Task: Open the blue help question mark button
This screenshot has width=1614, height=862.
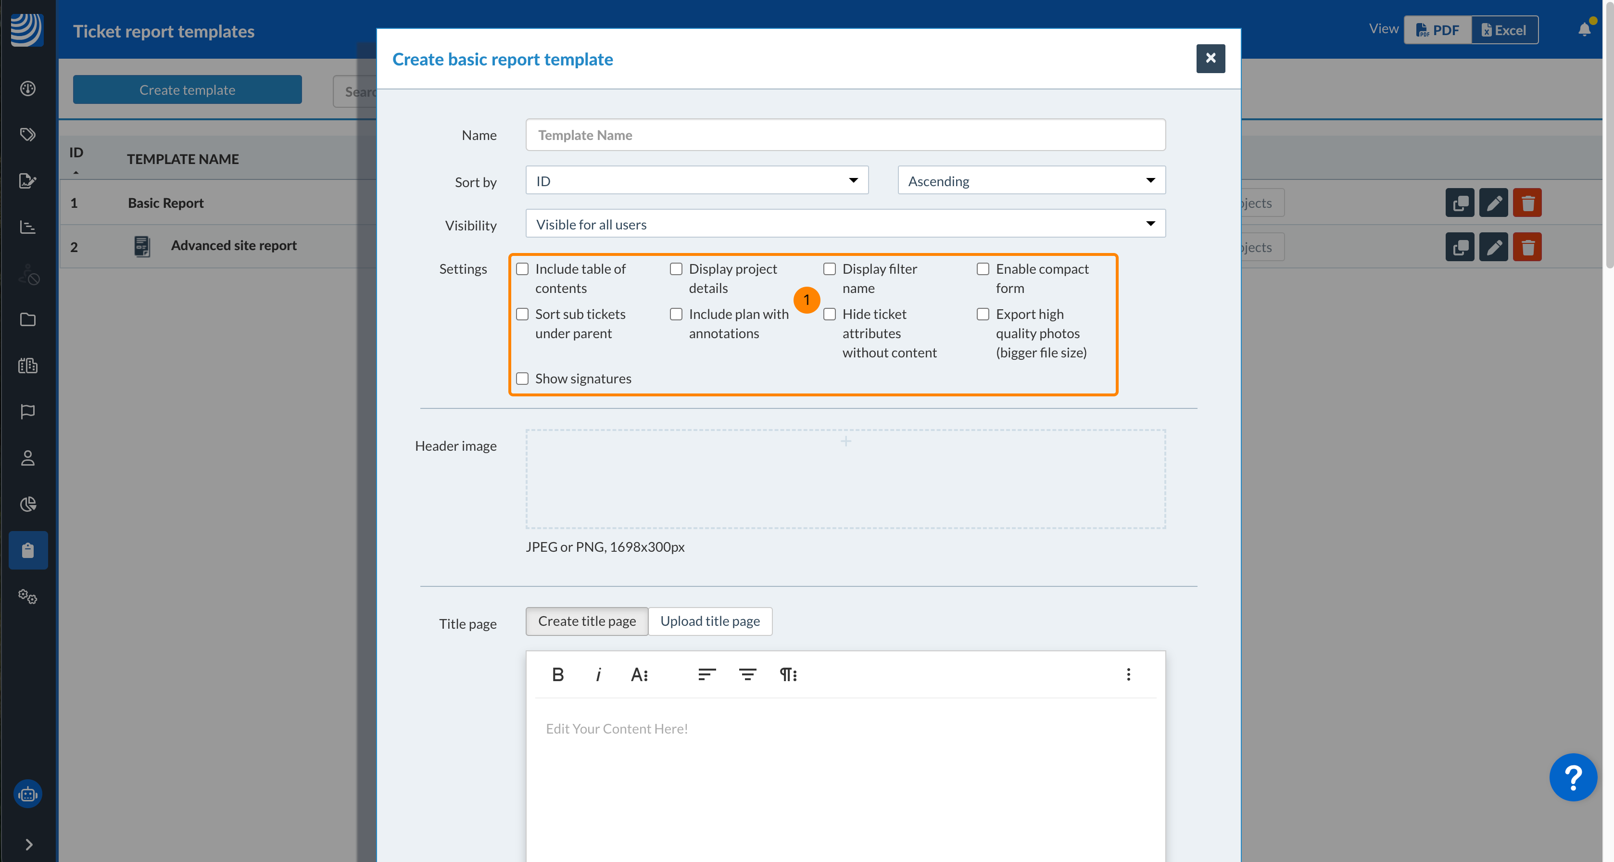Action: tap(1573, 777)
